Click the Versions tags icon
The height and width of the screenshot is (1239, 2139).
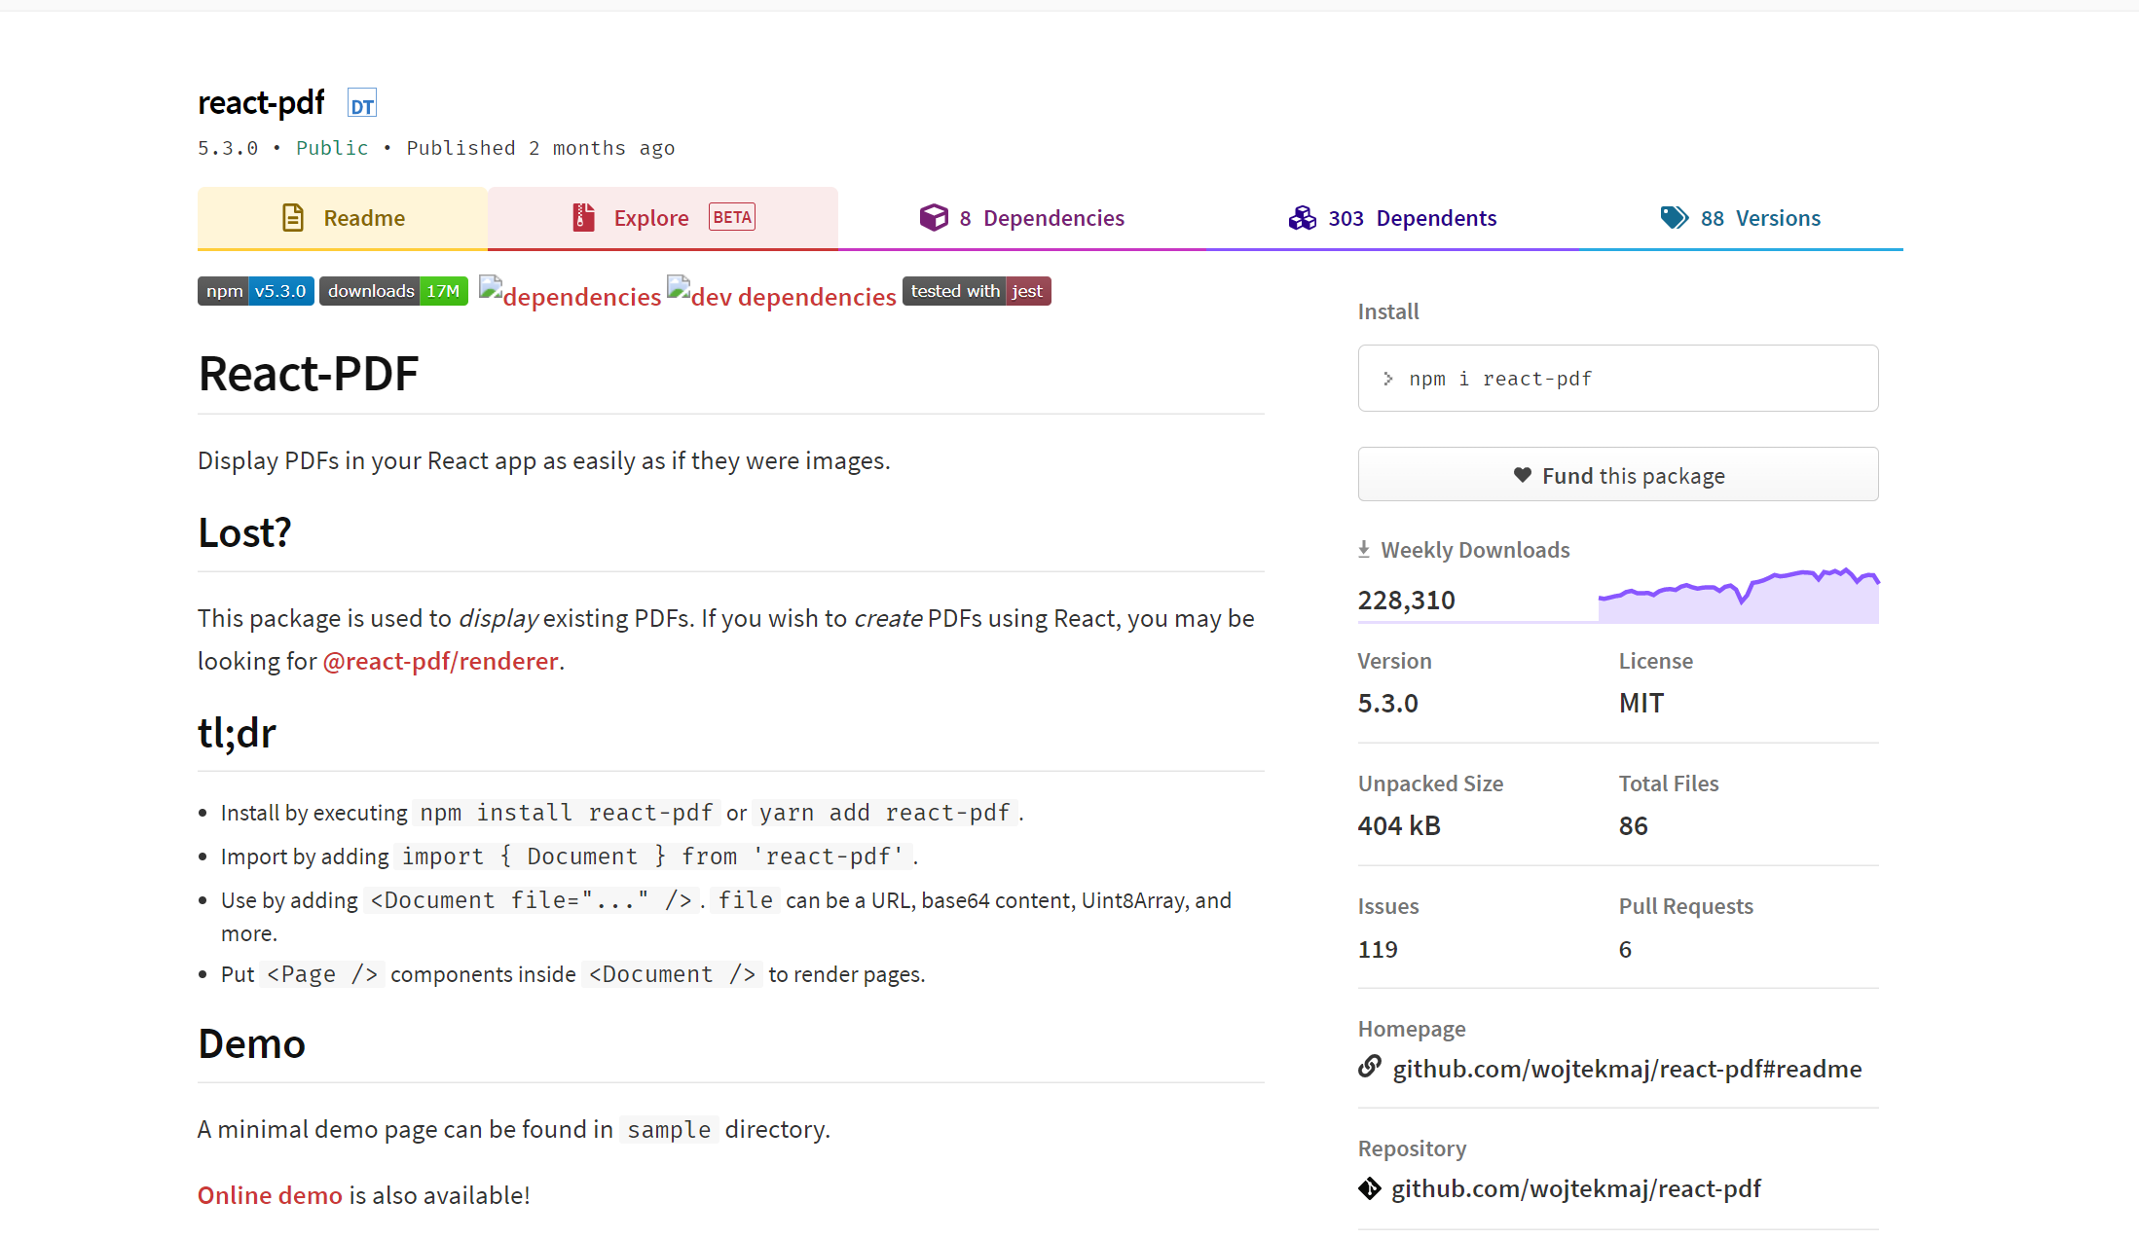(1675, 217)
